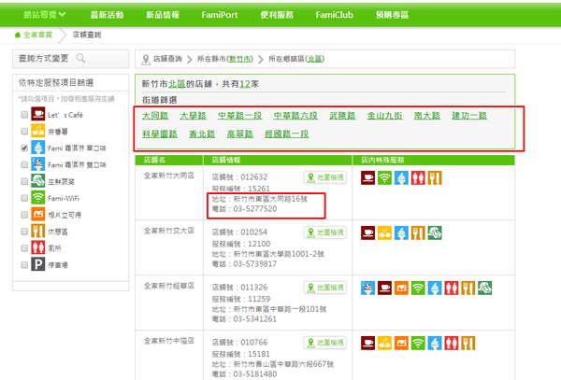The height and width of the screenshot is (380, 561).
Task: Click the home icon beside 全家首頁
Action: (x=17, y=35)
